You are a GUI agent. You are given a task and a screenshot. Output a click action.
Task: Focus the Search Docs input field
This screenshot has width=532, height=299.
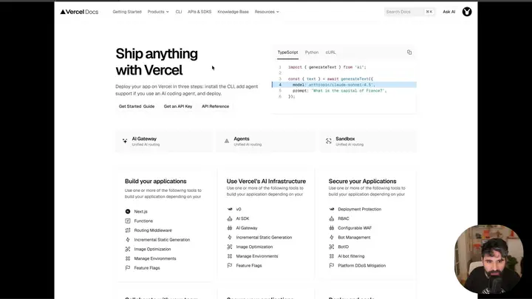pyautogui.click(x=409, y=12)
